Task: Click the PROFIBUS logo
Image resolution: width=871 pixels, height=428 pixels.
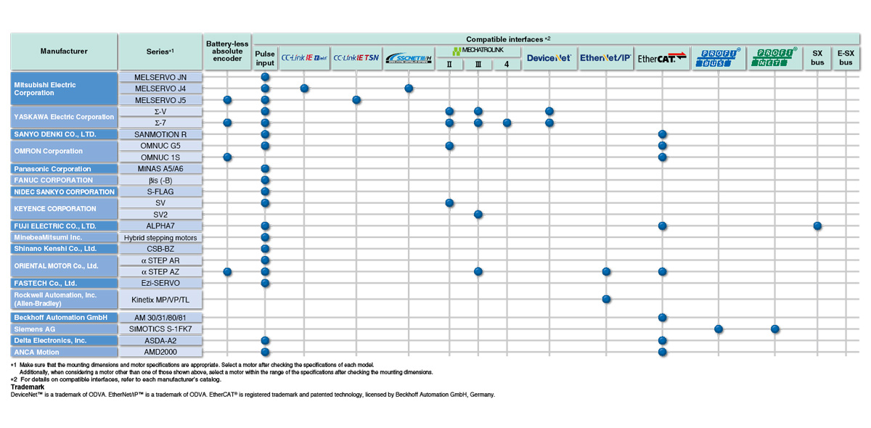Action: coord(719,57)
